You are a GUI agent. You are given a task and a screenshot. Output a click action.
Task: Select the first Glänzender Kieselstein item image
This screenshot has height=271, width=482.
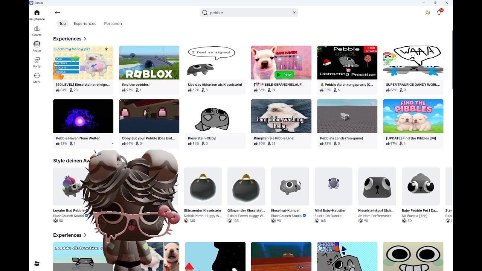pos(203,186)
